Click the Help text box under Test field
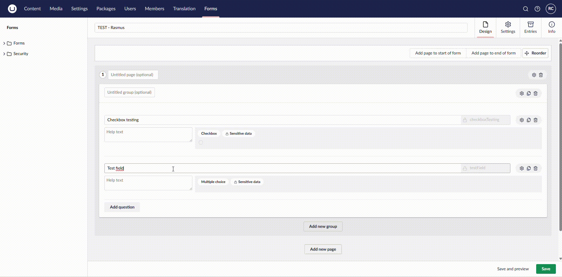Viewport: 562px width, 277px height. (148, 183)
